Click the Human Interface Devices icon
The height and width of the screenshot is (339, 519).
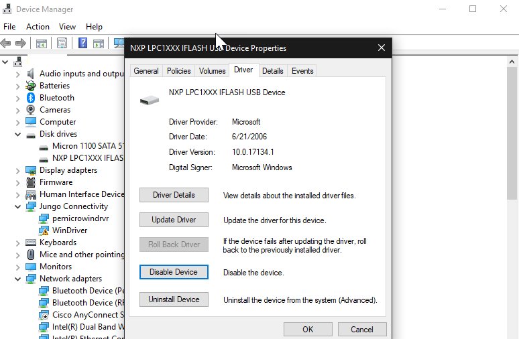click(31, 194)
